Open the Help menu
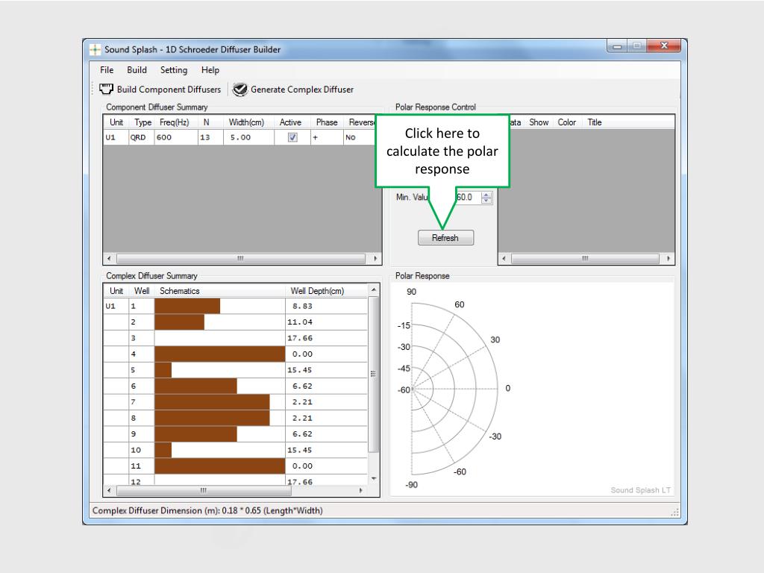Viewport: 764px width, 573px height. pyautogui.click(x=210, y=70)
